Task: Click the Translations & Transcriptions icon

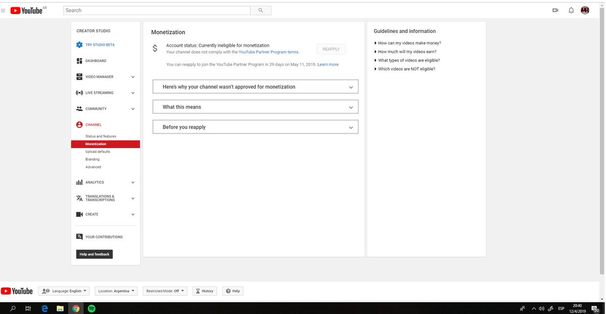Action: click(79, 198)
